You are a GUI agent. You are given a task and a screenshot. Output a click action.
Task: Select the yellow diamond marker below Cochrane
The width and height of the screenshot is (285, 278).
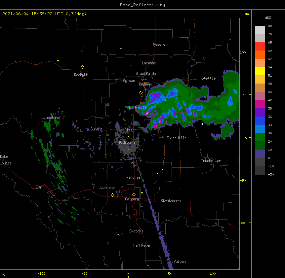[112, 195]
